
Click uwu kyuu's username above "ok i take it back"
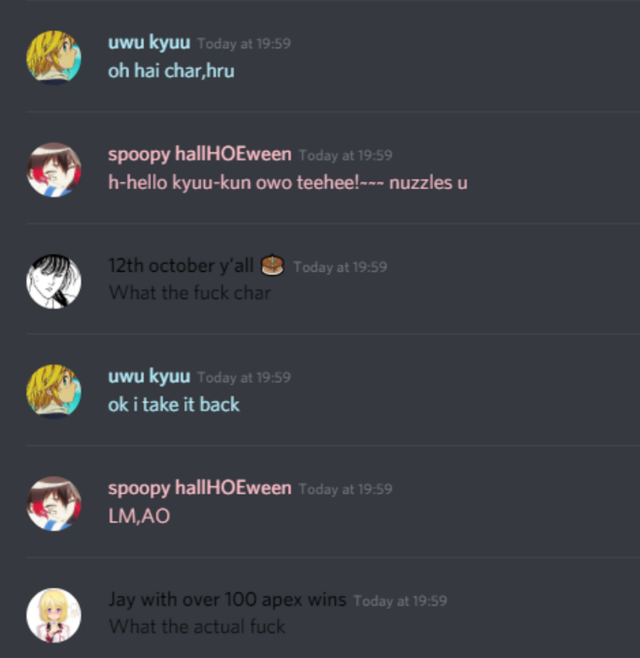click(149, 377)
